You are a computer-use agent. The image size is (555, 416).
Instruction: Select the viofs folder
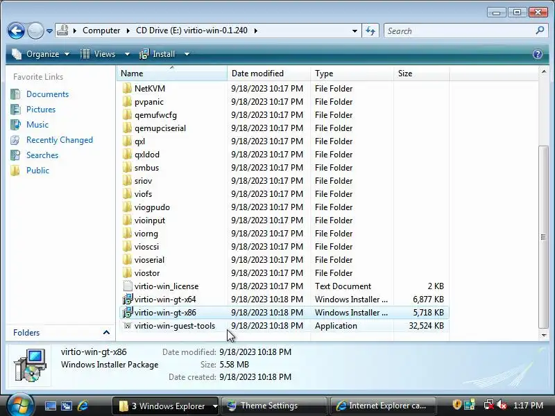[x=143, y=194]
